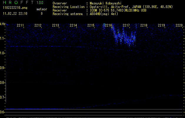Click the 0.8 frequency axis label
Viewport: 185px width, 118px height.
[x=2, y=83]
